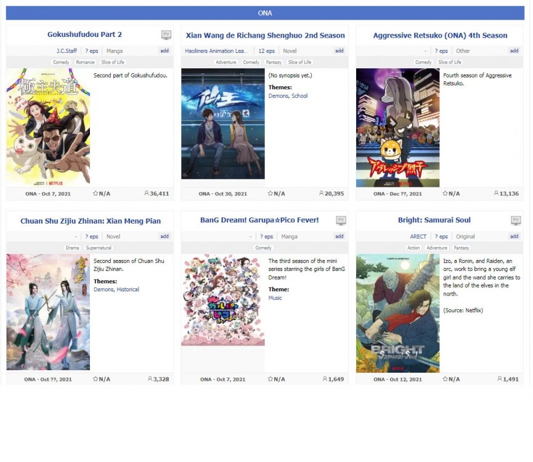Click the members icon next to 20,395
Screen dimensions: 533x462
322,193
